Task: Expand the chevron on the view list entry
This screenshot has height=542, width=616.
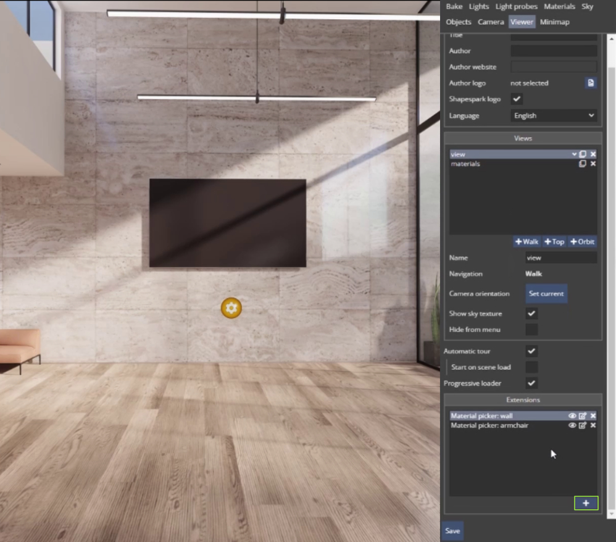Action: coord(575,154)
